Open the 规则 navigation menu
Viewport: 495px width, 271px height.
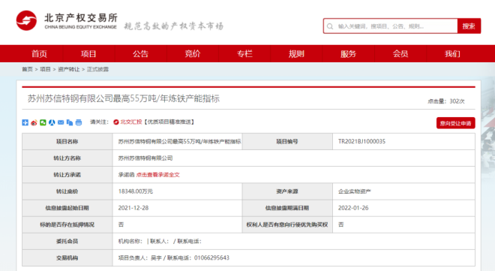[296, 54]
